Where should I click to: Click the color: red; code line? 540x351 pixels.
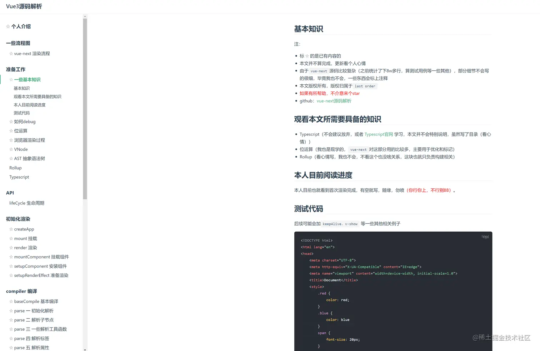[x=337, y=300]
